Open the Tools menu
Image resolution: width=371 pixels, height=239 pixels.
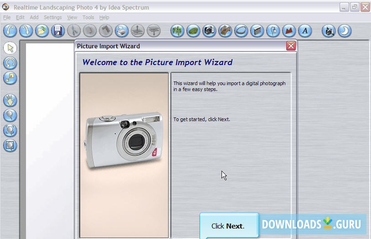(88, 17)
